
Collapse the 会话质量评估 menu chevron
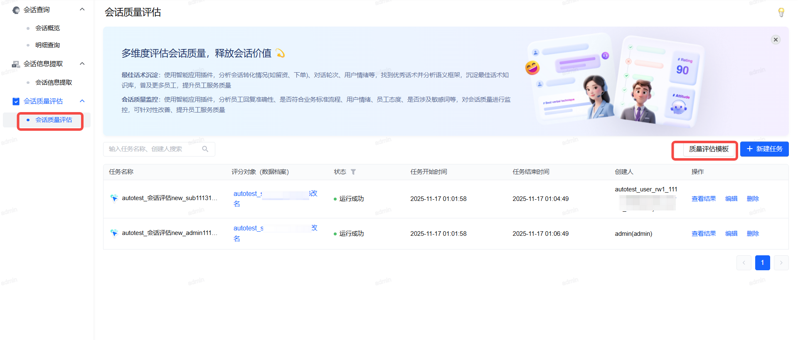pyautogui.click(x=82, y=101)
